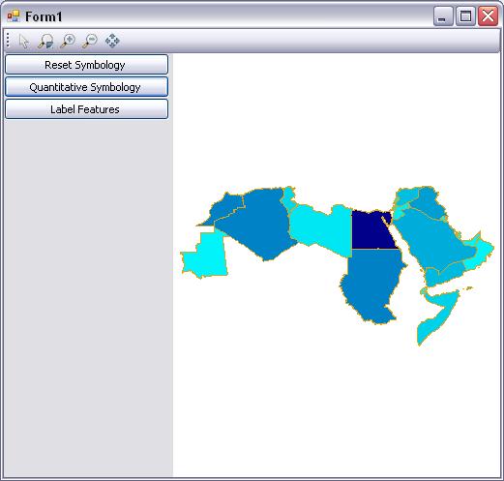Click the Form1 application icon
Image resolution: width=504 pixels, height=481 pixels.
coord(14,16)
